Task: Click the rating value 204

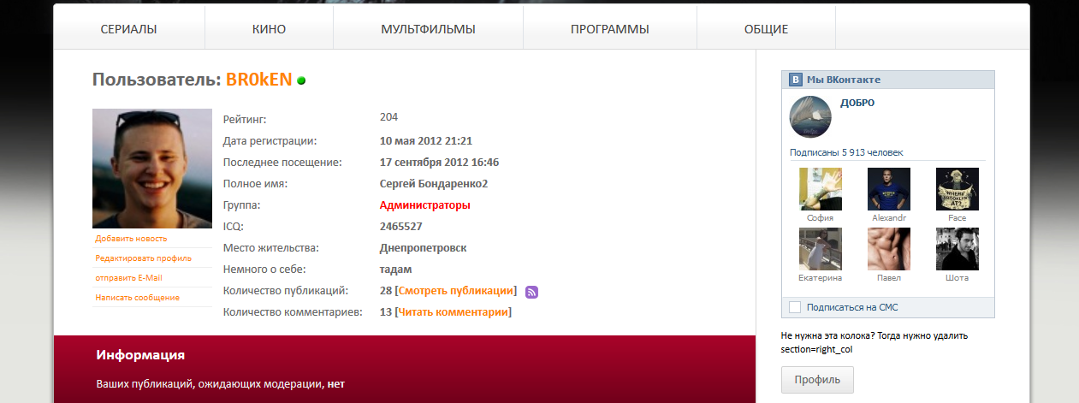Action: point(388,117)
